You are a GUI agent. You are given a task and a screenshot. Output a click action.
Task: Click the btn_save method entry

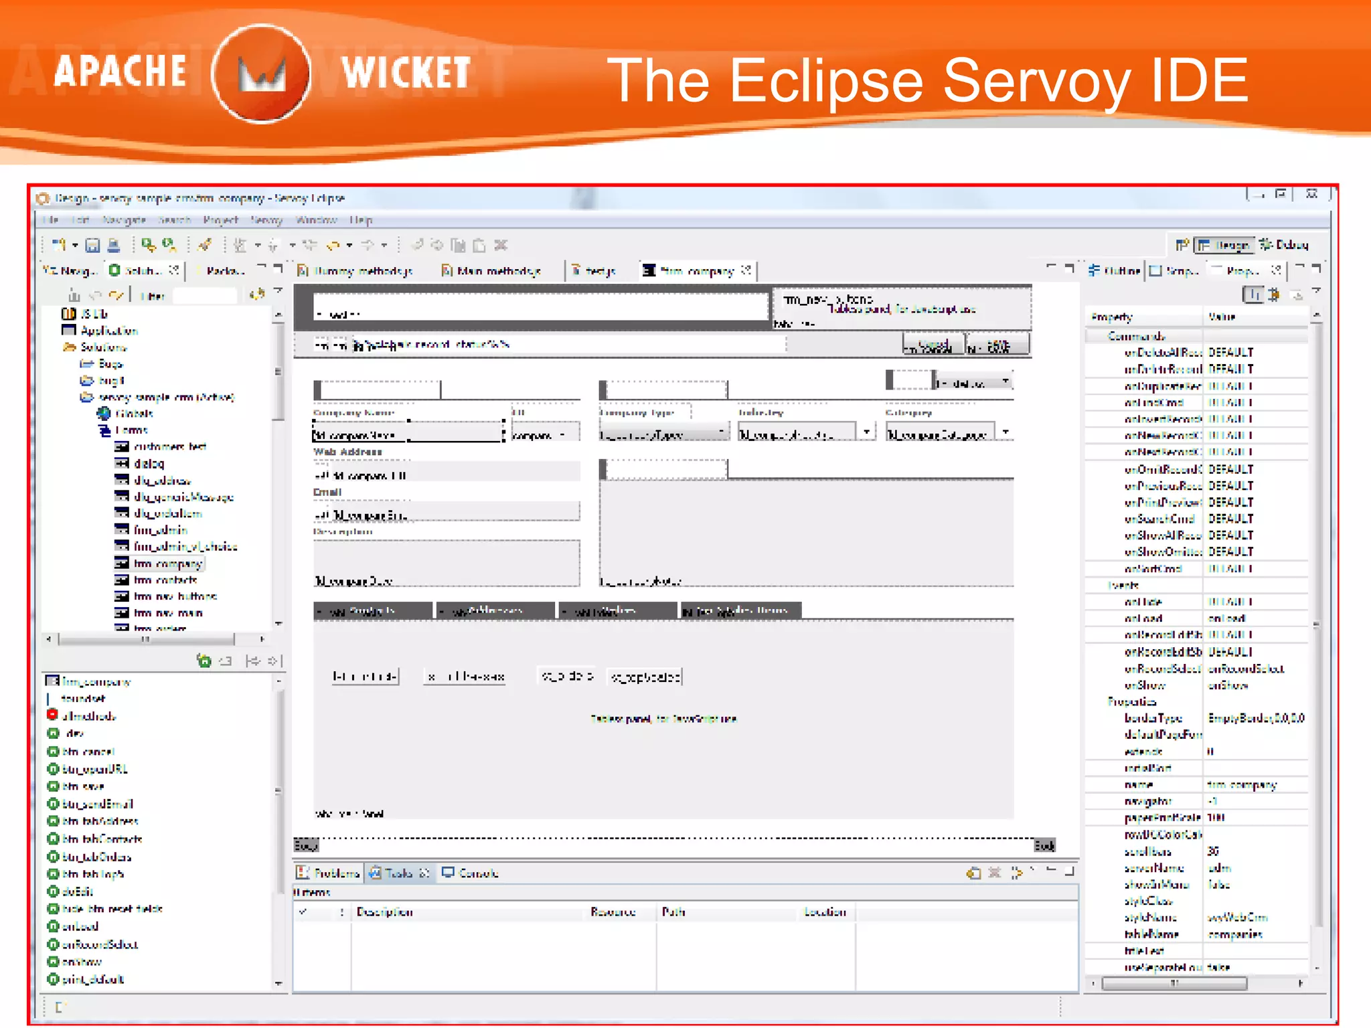[76, 786]
